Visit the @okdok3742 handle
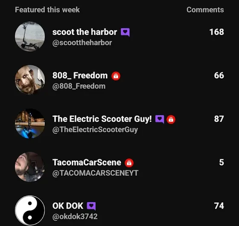 click(x=75, y=217)
